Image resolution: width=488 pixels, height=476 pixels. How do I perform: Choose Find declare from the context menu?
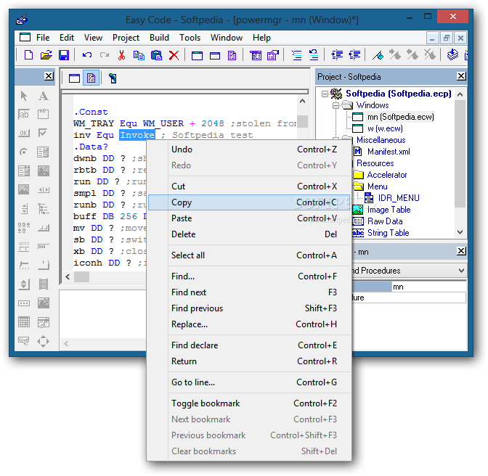tap(249, 345)
